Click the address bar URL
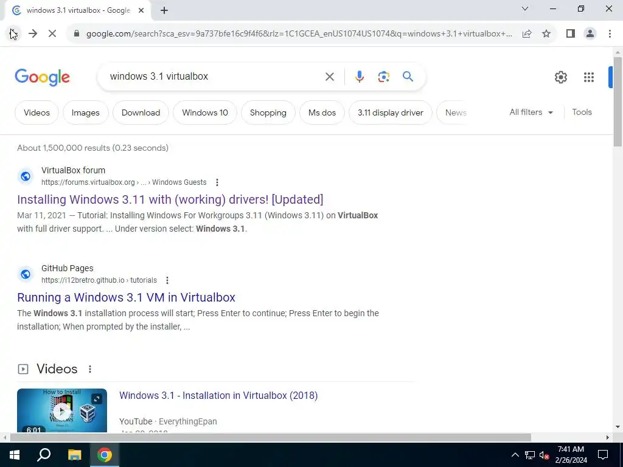Viewport: 623px width, 467px height. pos(299,34)
